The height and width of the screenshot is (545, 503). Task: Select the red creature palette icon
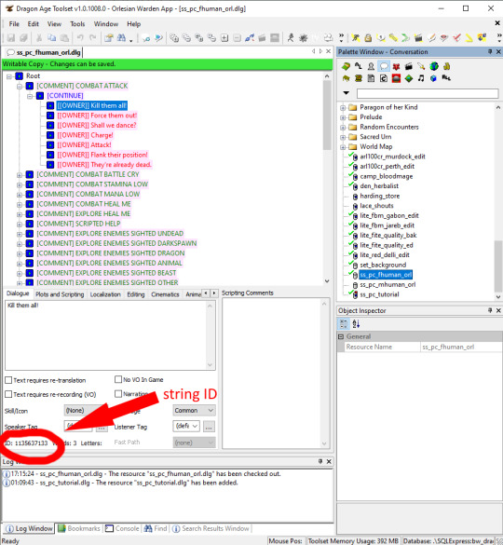point(396,66)
